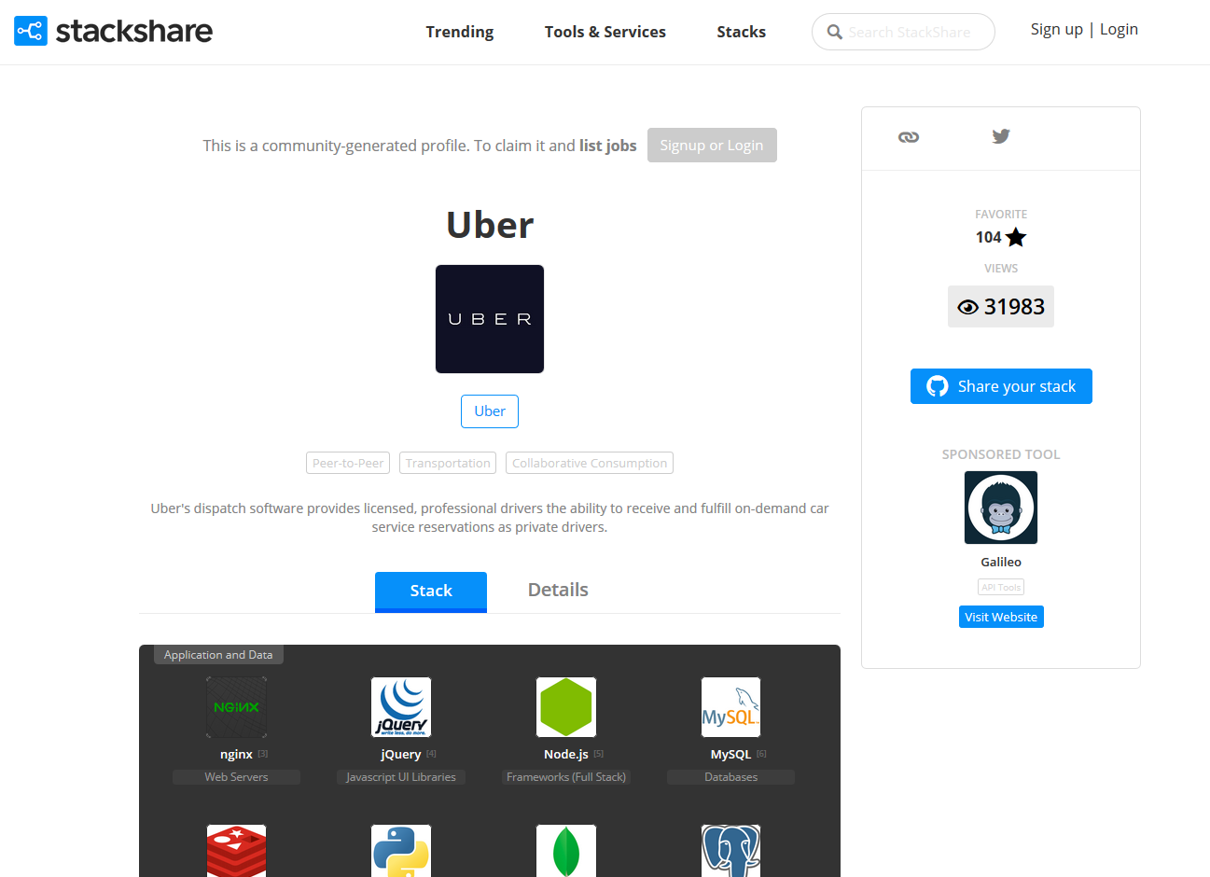Open Stacks menu item

pyautogui.click(x=742, y=32)
